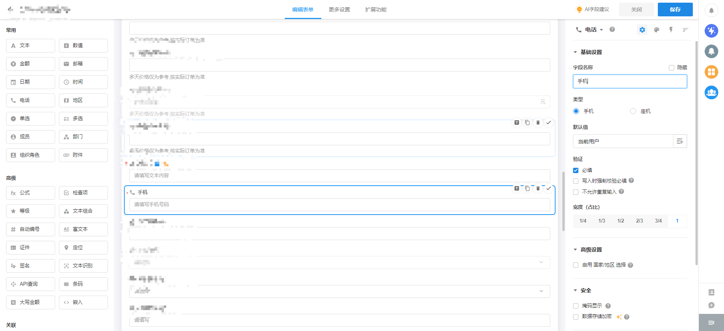Duplicate the 手机 field with copy icon
Viewport: 724px width, 331px height.
[x=527, y=188]
